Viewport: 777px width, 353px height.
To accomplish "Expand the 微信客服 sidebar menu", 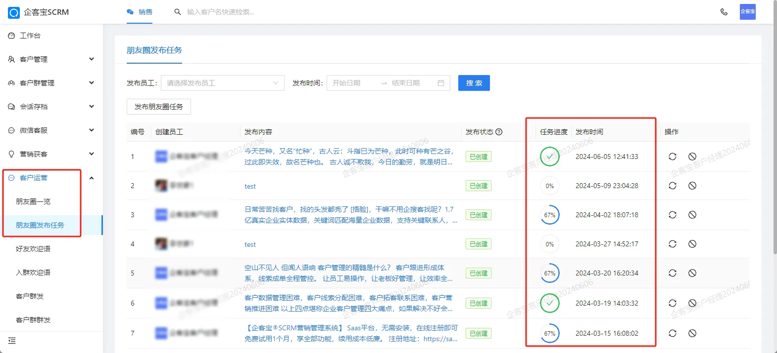I will [51, 130].
